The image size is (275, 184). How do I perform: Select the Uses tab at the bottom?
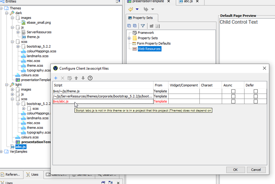point(32,175)
